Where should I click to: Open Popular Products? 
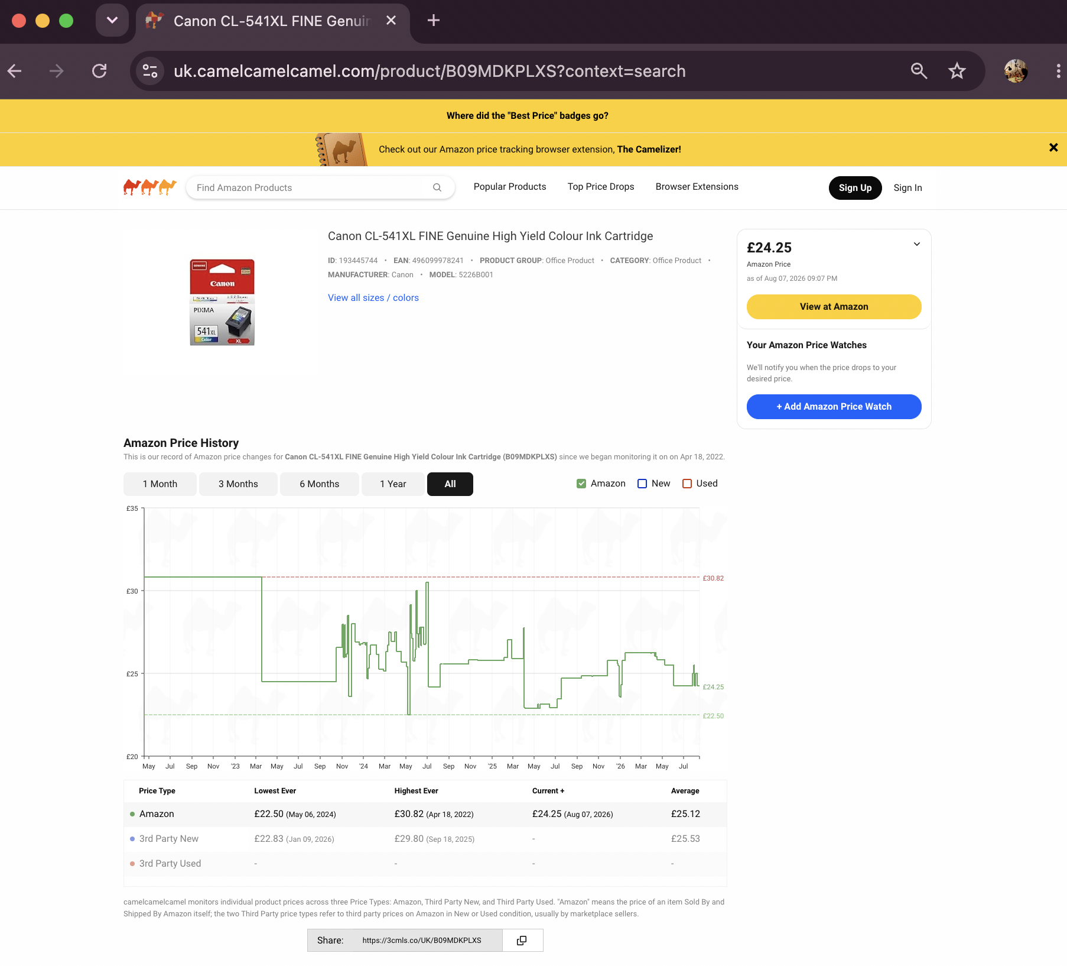click(510, 187)
